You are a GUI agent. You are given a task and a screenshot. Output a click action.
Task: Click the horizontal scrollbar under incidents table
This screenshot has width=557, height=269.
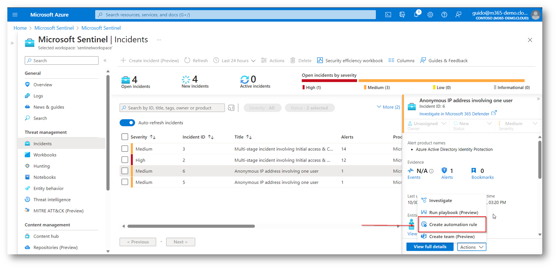191,226
